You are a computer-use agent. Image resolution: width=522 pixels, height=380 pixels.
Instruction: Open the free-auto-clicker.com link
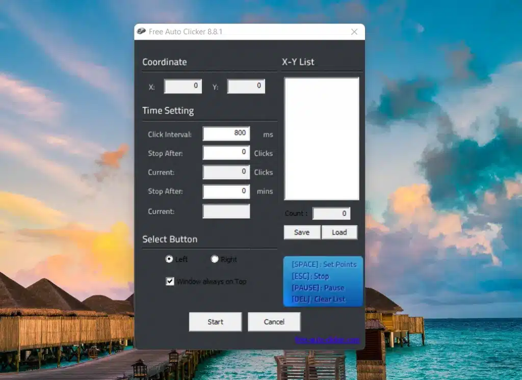tap(327, 340)
